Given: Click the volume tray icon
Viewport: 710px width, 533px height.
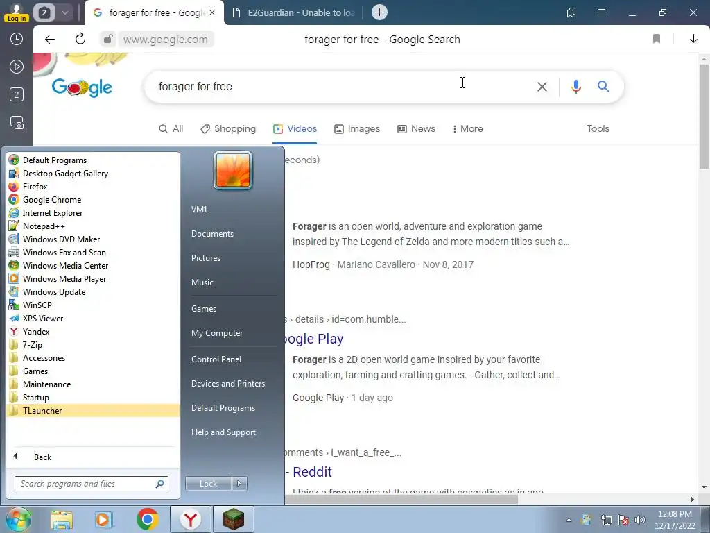Looking at the screenshot, I should point(640,519).
